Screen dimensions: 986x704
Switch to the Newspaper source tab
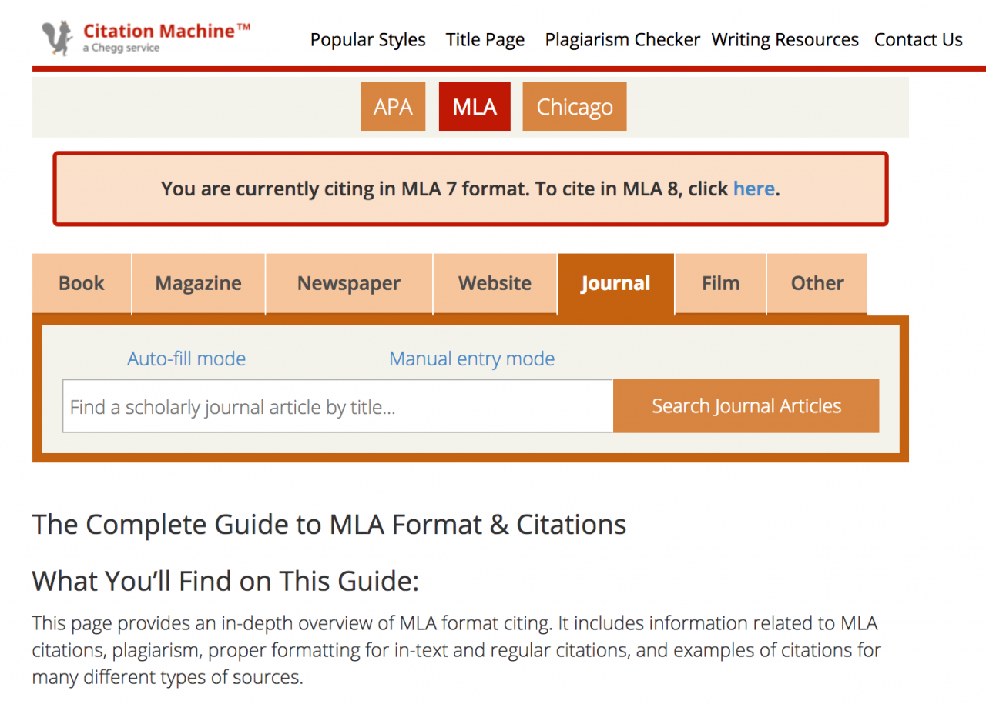(349, 284)
